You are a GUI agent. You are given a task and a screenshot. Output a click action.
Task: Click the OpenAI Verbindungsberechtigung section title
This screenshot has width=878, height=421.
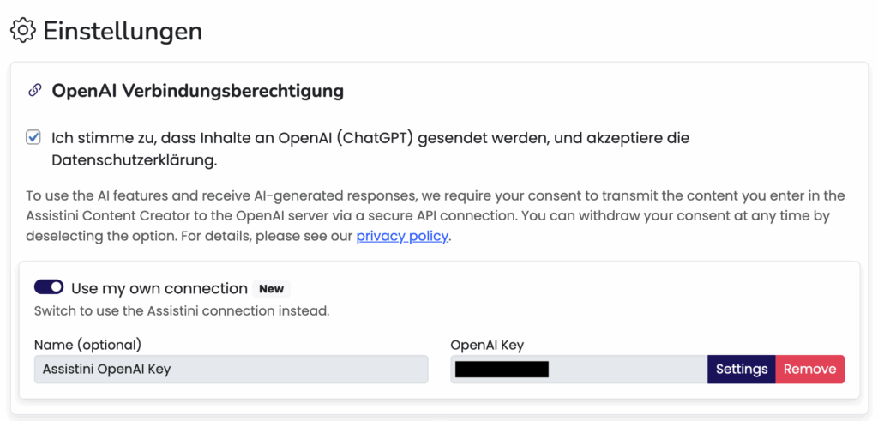[198, 90]
